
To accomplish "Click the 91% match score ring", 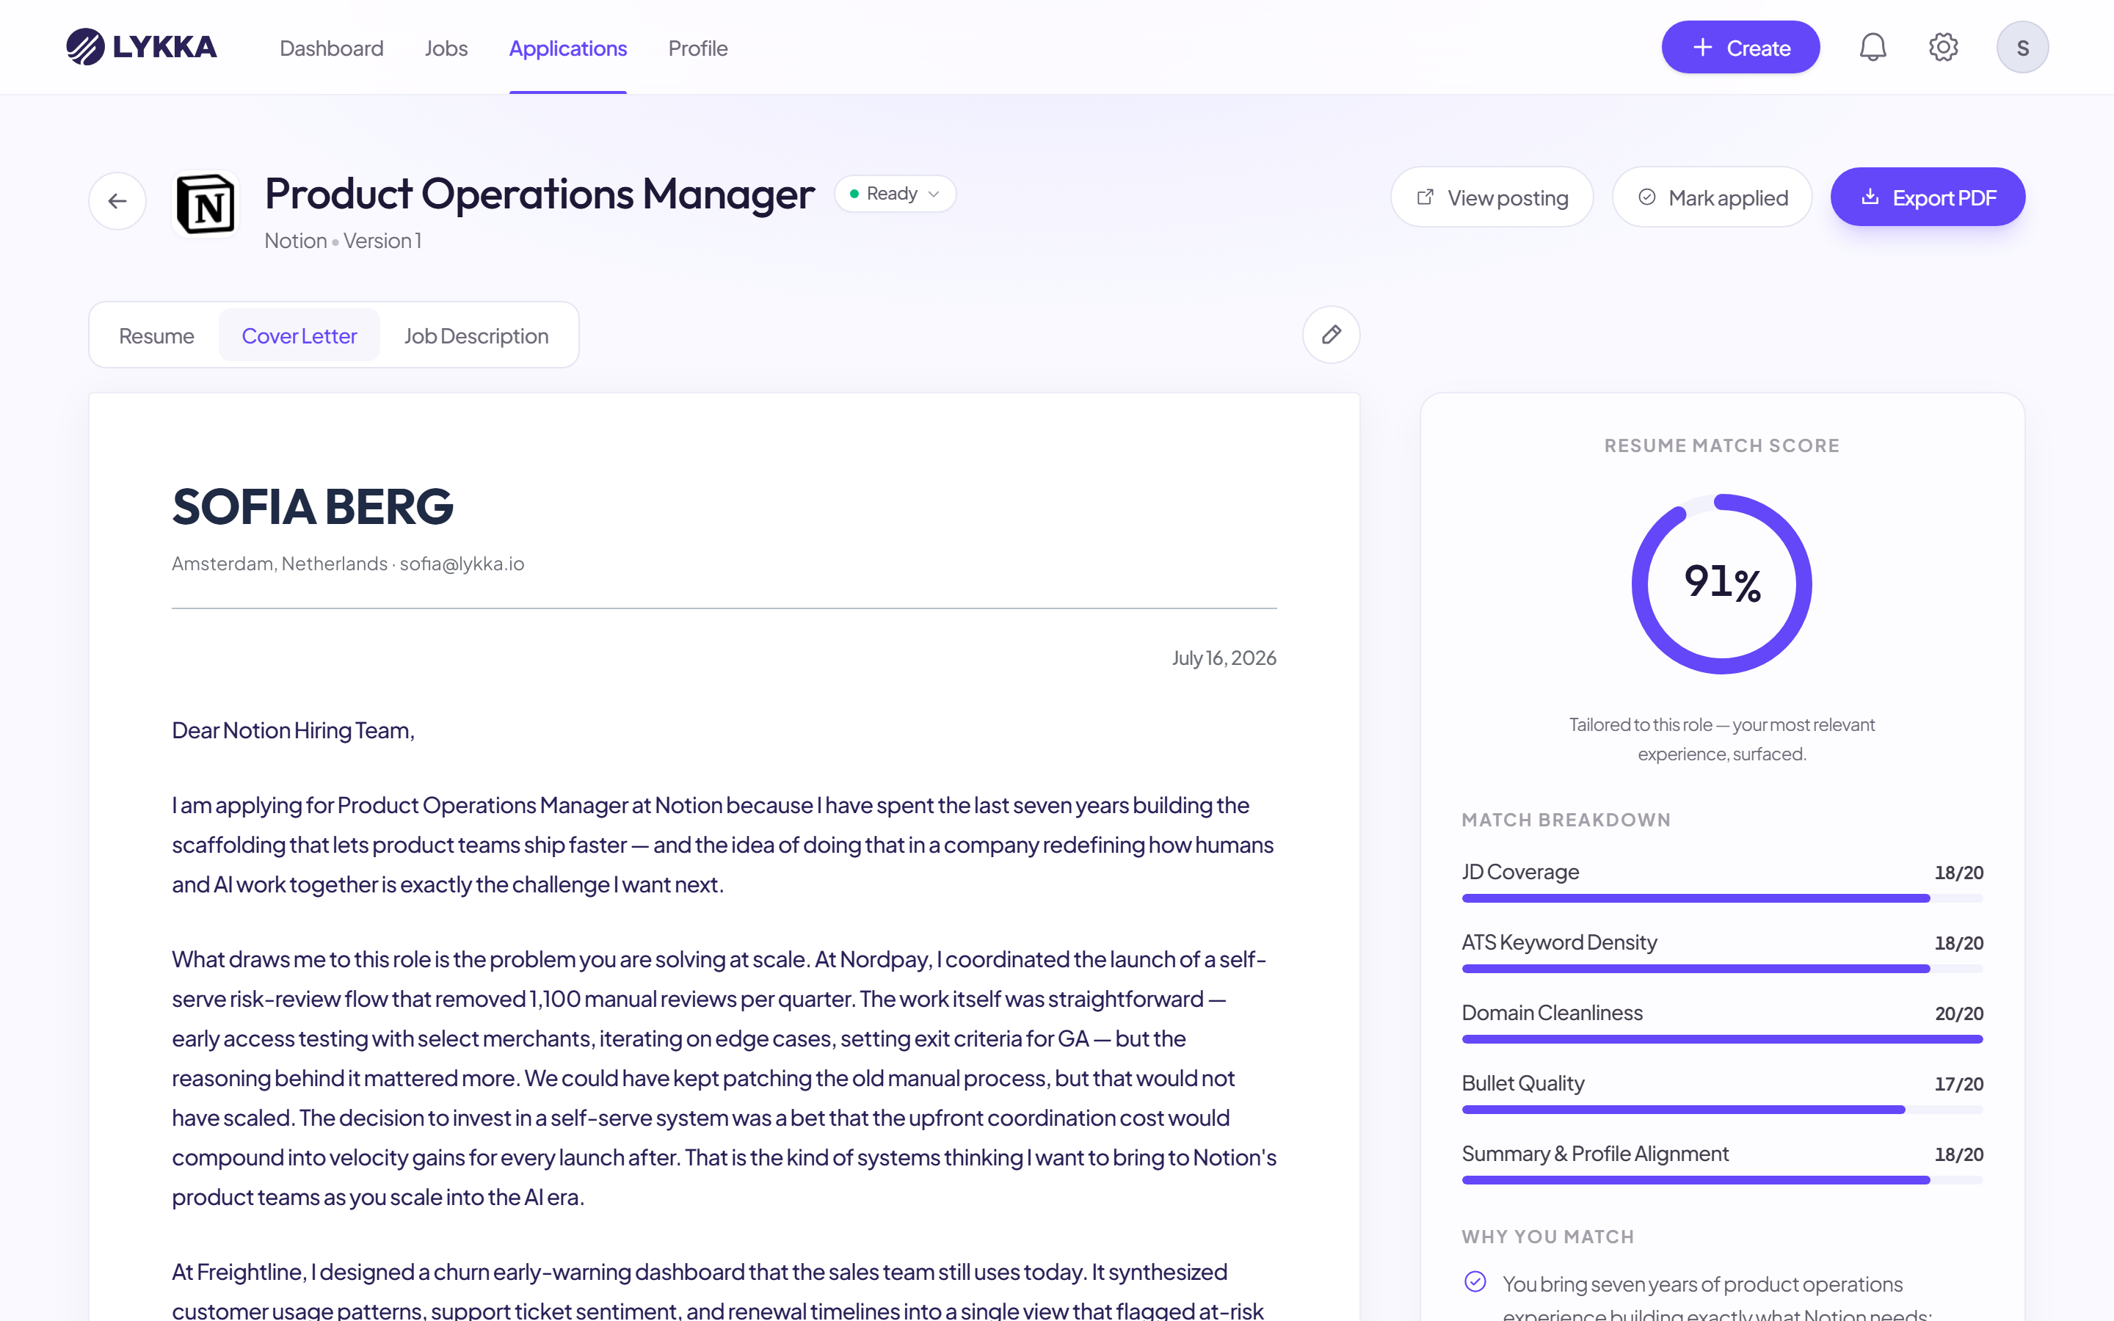I will click(x=1722, y=583).
